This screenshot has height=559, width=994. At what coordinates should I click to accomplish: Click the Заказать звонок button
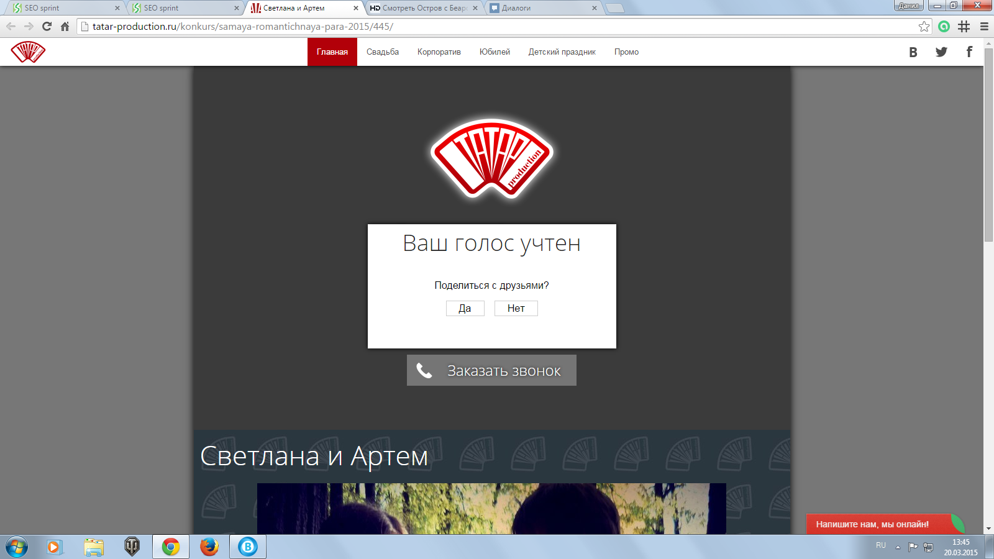pos(491,370)
